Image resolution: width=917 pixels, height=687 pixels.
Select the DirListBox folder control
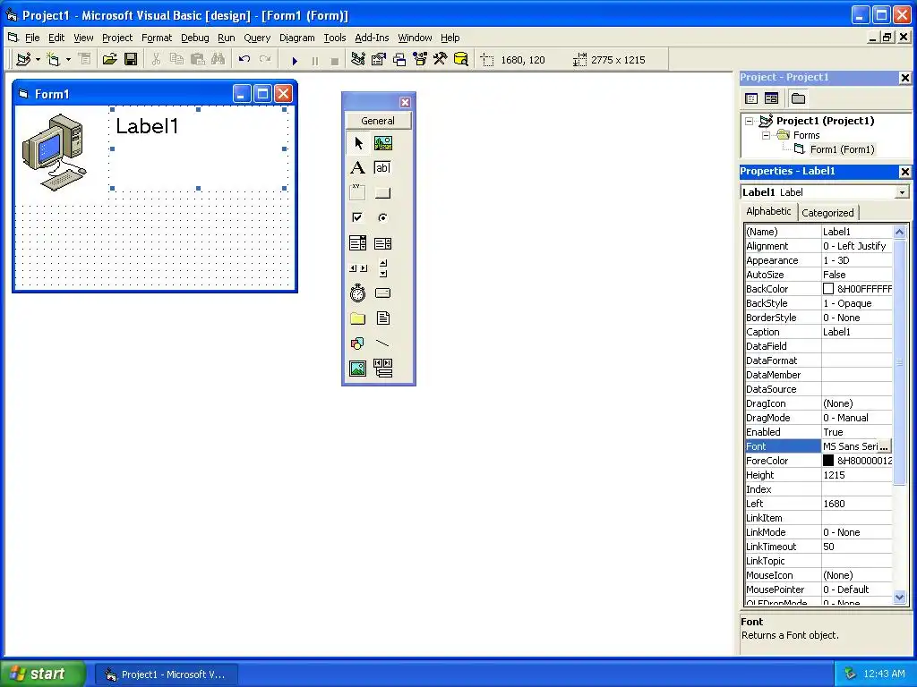click(357, 318)
